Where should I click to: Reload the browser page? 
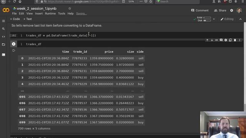pos(15,2)
